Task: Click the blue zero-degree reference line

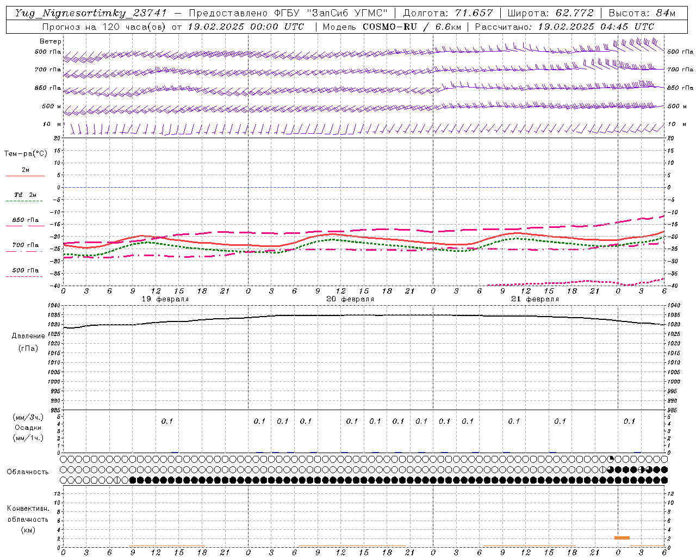Action: pyautogui.click(x=363, y=187)
